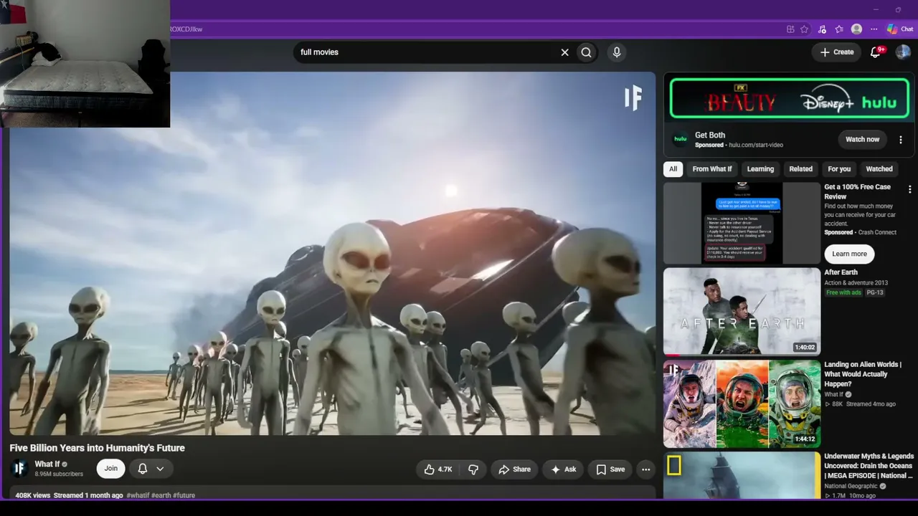
Task: Click Learn more on the Crash Connect ad
Action: click(x=850, y=254)
